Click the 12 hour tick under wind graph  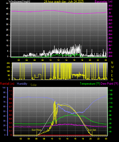pos(58,60)
